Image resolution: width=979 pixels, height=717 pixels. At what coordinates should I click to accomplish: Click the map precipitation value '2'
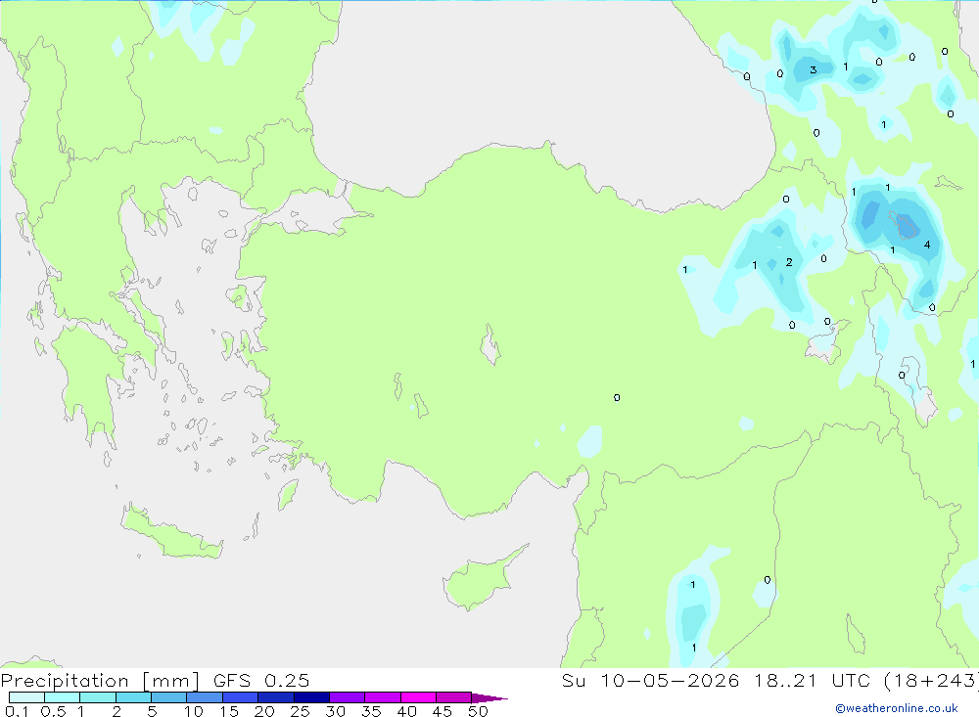pyautogui.click(x=789, y=262)
